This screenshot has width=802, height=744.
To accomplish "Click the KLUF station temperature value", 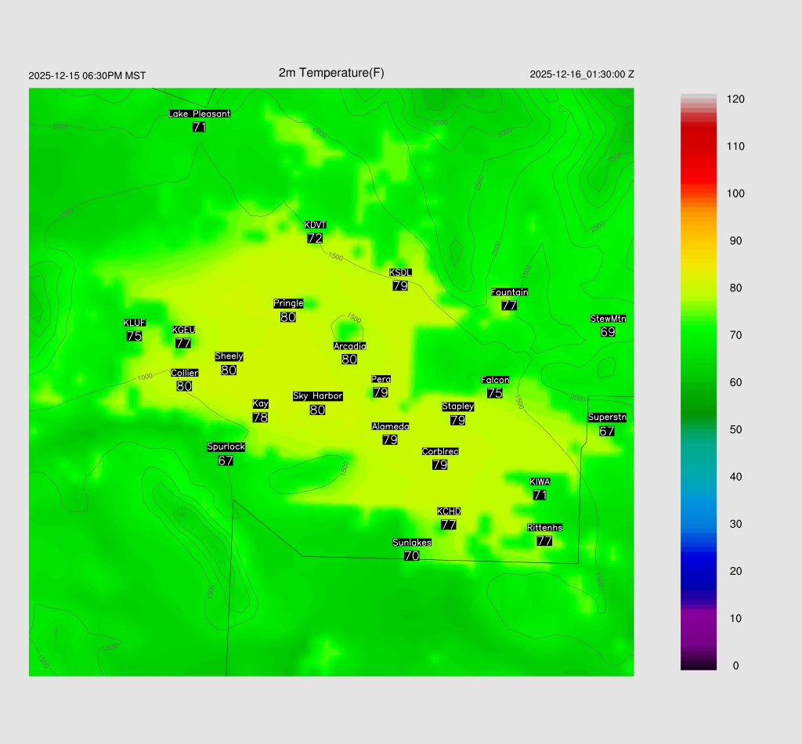I will pyautogui.click(x=134, y=336).
